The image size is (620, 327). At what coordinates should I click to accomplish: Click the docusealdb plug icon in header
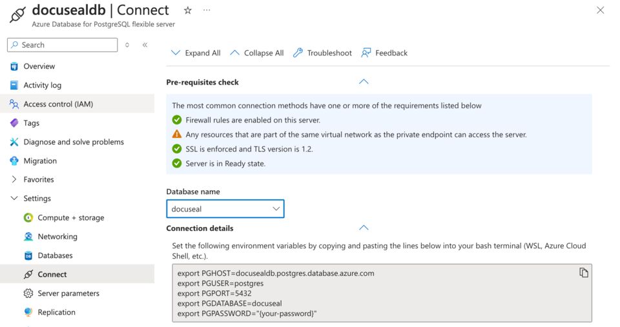coord(18,15)
